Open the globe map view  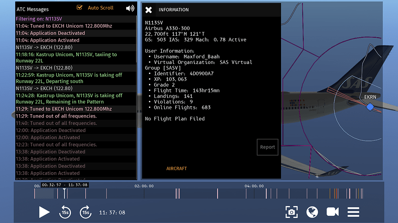pos(312,212)
